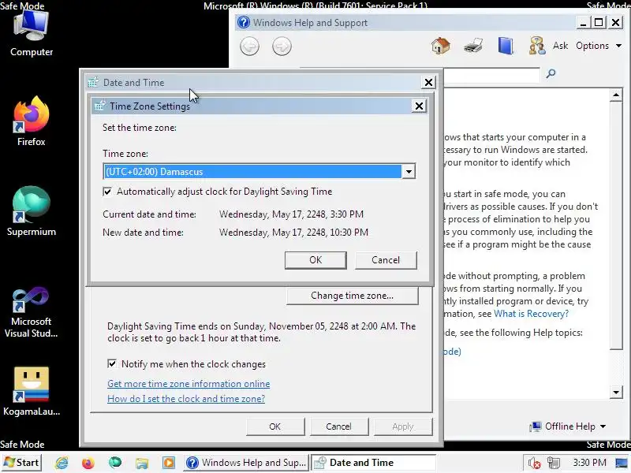631x473 pixels.
Task: Confirm Time Zone Settings with OK
Action: [315, 260]
